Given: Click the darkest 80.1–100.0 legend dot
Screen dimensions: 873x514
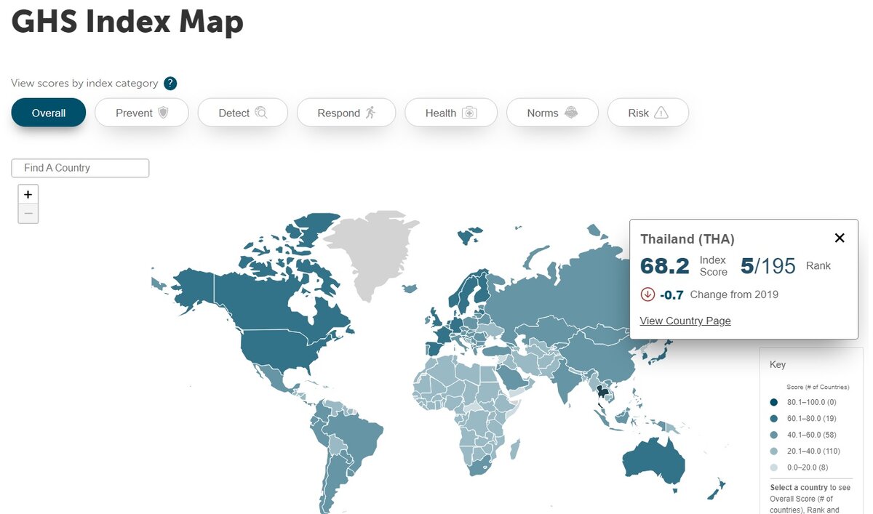Looking at the screenshot, I should tap(773, 401).
